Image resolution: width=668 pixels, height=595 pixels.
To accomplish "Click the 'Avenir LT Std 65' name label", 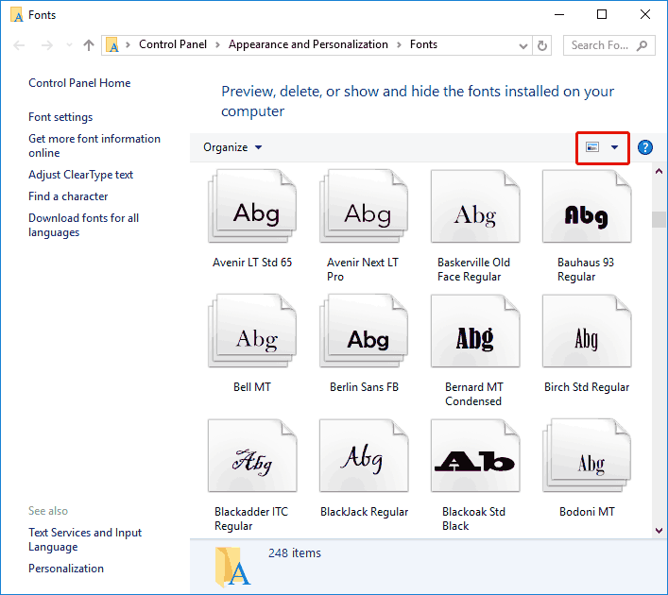I will [252, 263].
